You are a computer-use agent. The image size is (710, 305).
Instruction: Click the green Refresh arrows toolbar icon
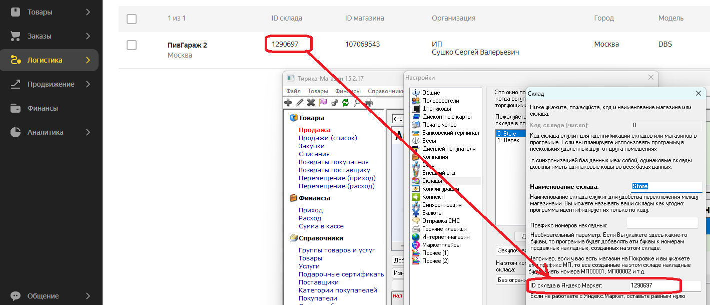[345, 103]
